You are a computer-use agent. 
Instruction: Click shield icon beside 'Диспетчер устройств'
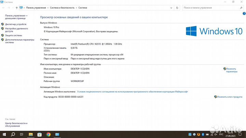pyautogui.click(x=2, y=24)
